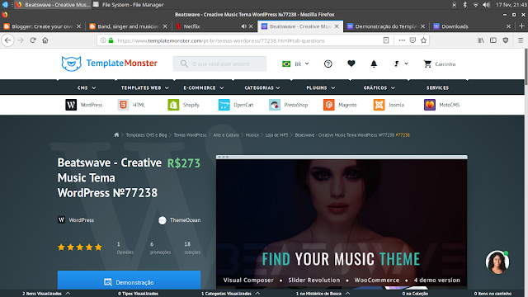The width and height of the screenshot is (528, 297).
Task: Open the Bluetooth tray icon
Action: pos(464,5)
